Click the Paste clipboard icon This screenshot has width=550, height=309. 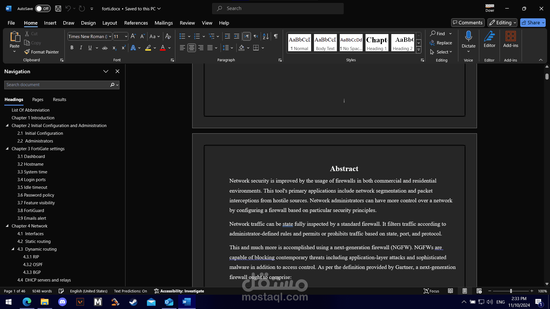click(15, 37)
